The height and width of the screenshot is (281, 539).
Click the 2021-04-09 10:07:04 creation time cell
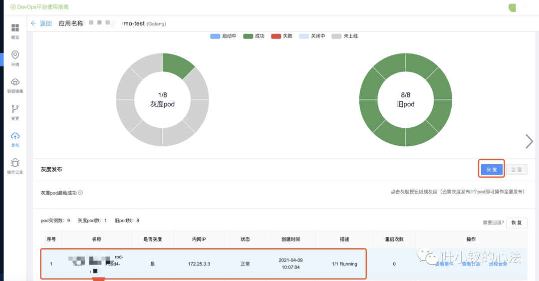coord(290,264)
